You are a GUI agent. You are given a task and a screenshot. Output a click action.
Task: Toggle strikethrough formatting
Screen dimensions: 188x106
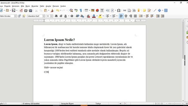(72, 16)
